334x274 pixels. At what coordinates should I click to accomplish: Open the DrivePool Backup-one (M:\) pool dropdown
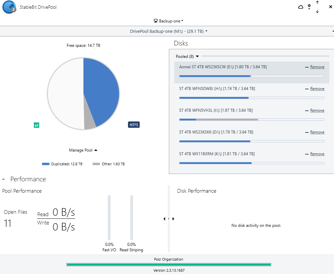pyautogui.click(x=169, y=31)
